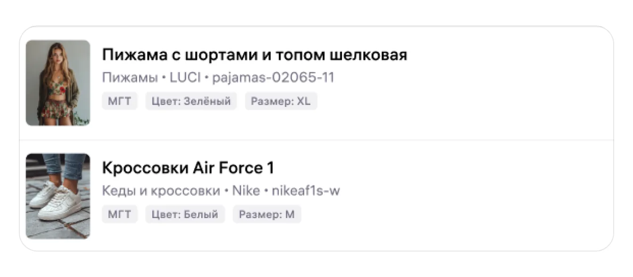Open the silk pajama product thumbnail
Screen dimensions: 633x277
point(58,83)
